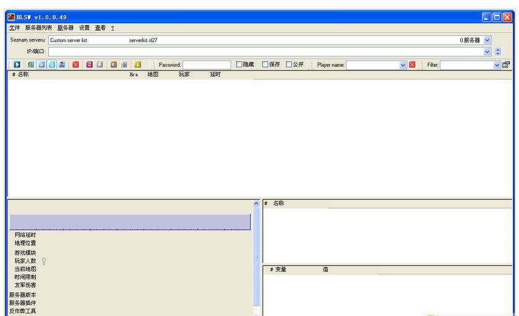Open filter settings icon beside Filter box

[507, 64]
